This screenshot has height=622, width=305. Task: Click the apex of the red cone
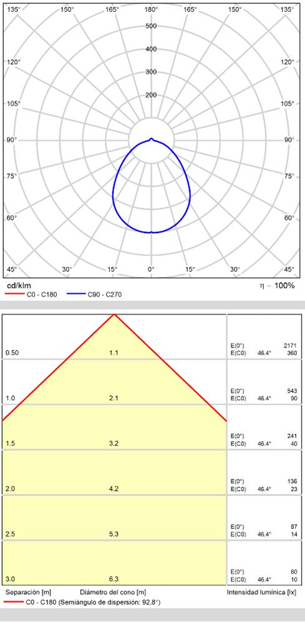click(114, 314)
